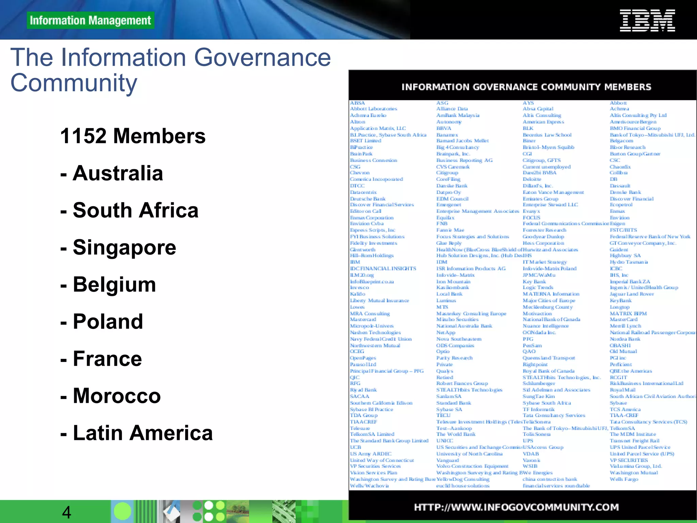Select the "- South Africa" bullet
Screen dimensions: 697x523
coord(129,210)
